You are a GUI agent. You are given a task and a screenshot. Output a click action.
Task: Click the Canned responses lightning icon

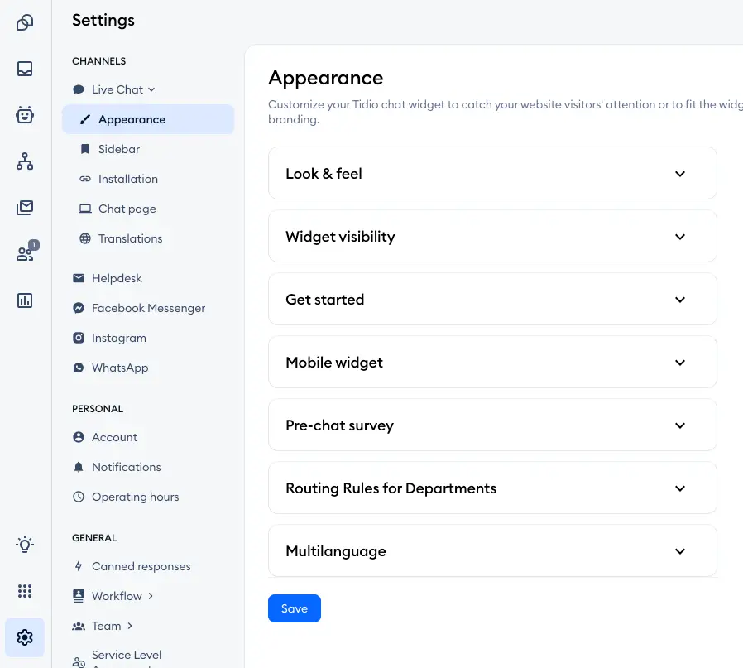point(79,566)
